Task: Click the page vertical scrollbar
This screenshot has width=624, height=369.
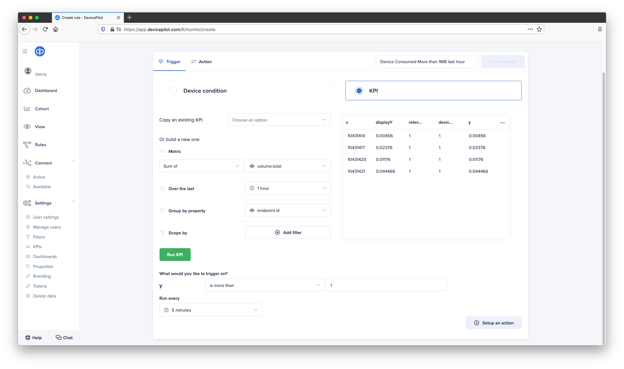Action: point(604,208)
